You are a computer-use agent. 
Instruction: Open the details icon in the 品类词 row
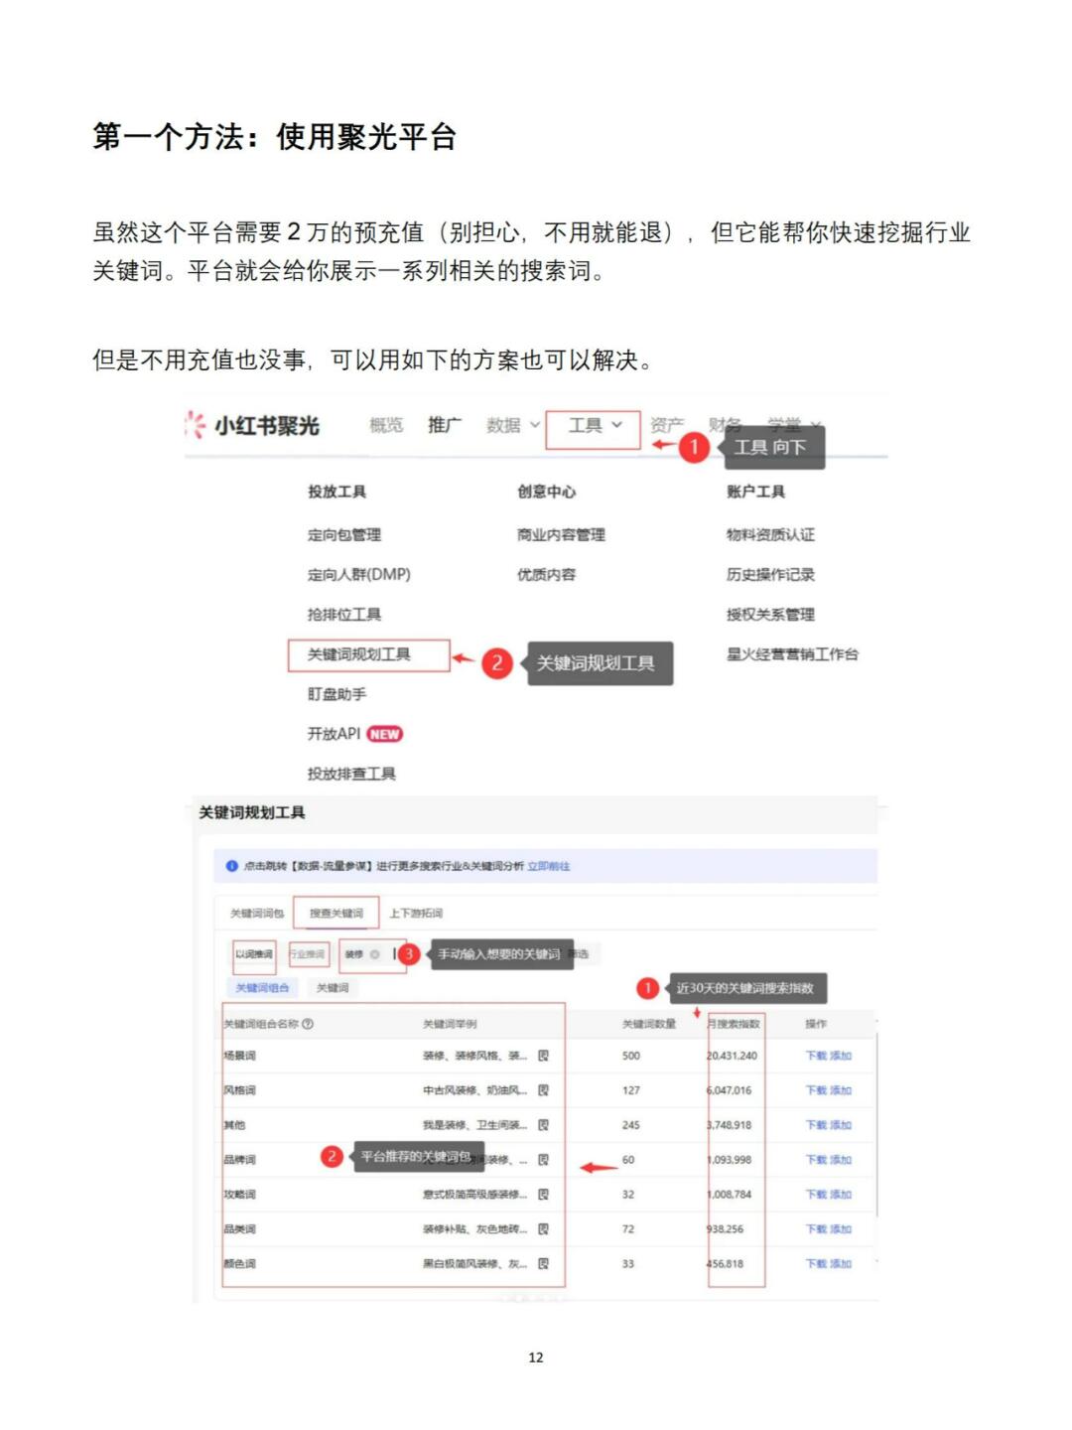point(543,1229)
